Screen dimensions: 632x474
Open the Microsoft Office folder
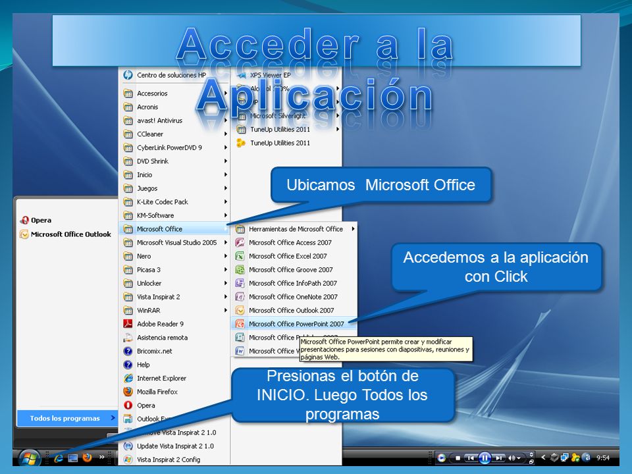point(175,229)
